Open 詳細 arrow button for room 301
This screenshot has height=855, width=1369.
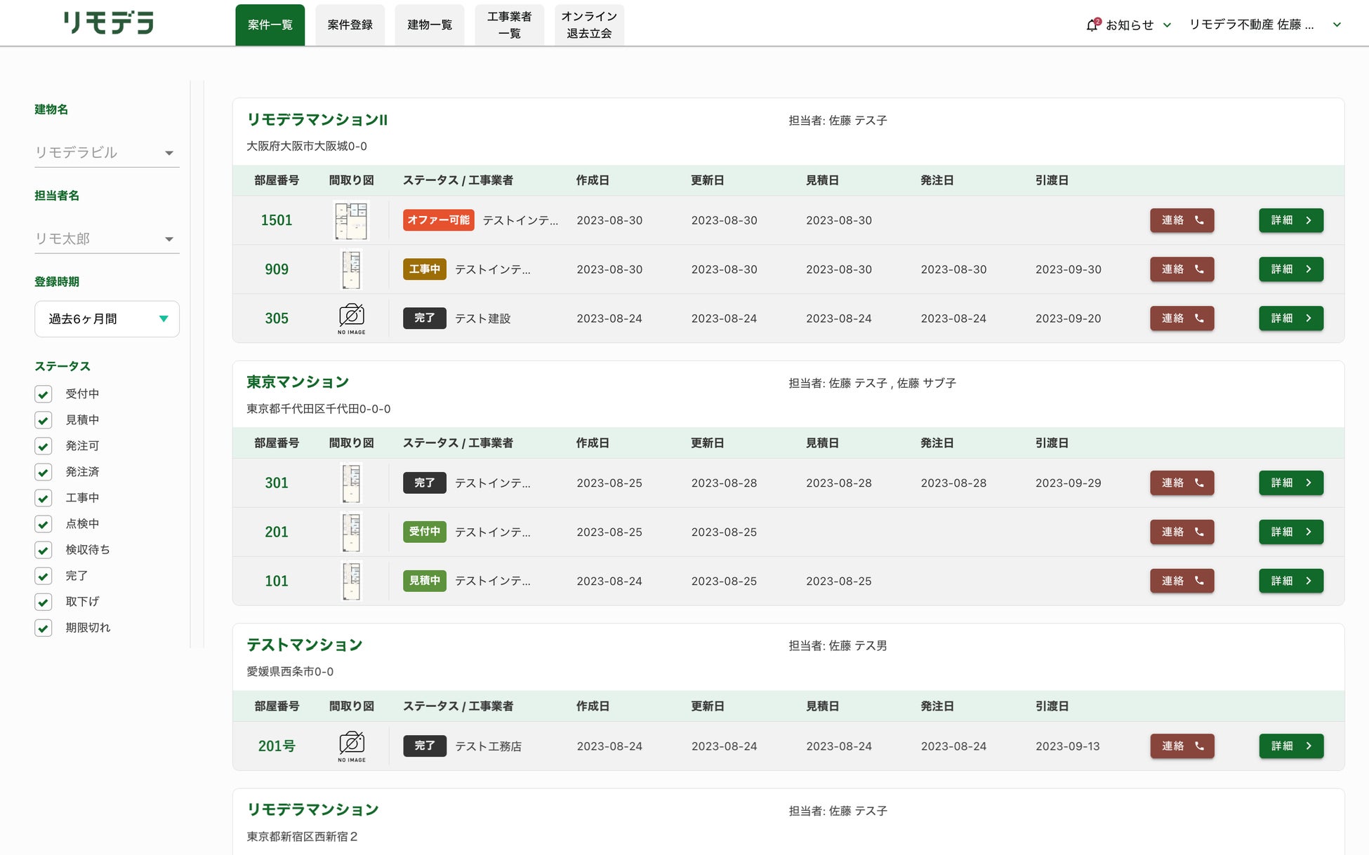(1290, 483)
